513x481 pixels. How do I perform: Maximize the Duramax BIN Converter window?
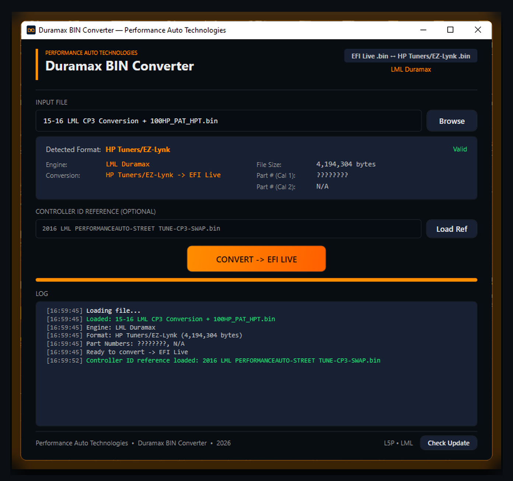450,30
